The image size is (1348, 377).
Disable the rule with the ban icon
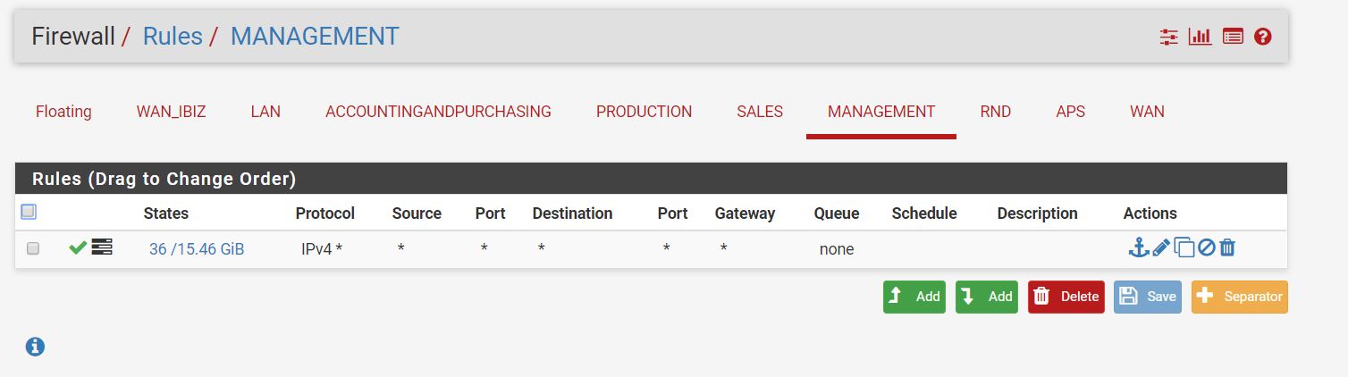(x=1207, y=248)
